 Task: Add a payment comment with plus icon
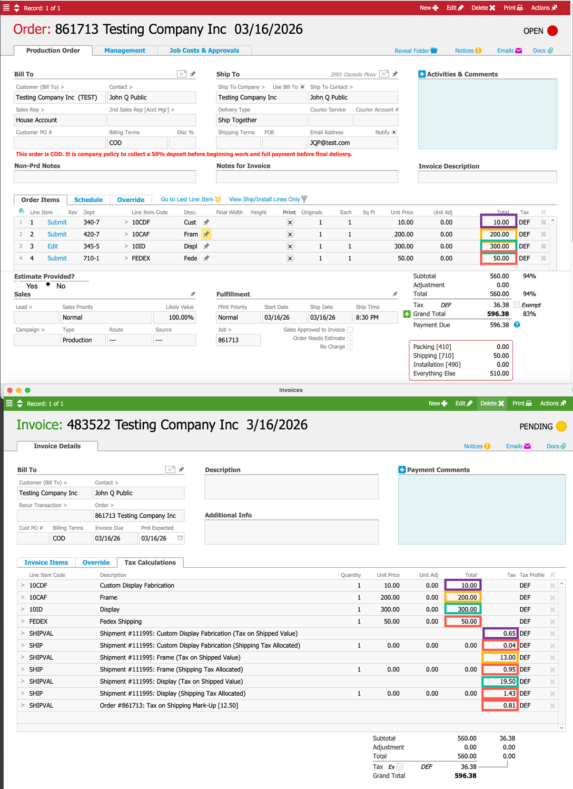point(402,470)
